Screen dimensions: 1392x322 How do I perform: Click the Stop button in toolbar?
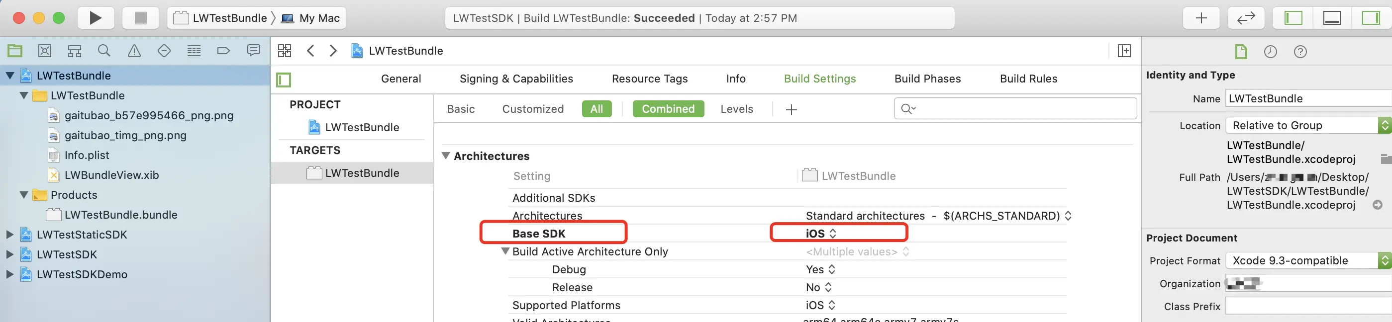(x=140, y=18)
